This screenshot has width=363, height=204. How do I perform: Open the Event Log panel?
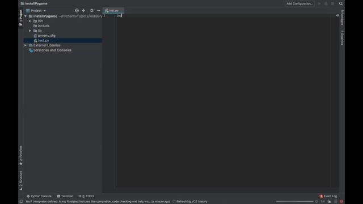click(328, 196)
